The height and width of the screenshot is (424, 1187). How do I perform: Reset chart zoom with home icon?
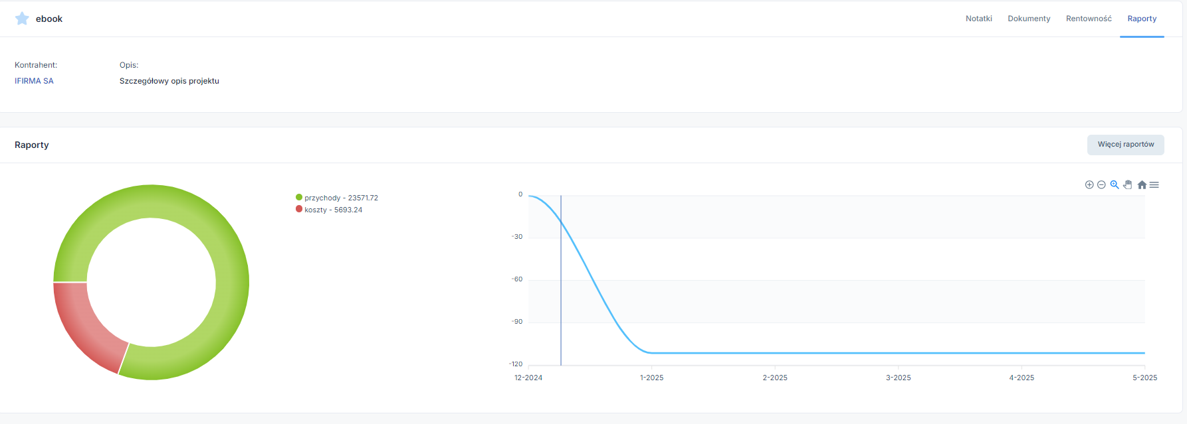(x=1142, y=185)
